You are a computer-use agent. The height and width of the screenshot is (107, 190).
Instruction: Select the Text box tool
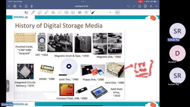(x=86, y=12)
